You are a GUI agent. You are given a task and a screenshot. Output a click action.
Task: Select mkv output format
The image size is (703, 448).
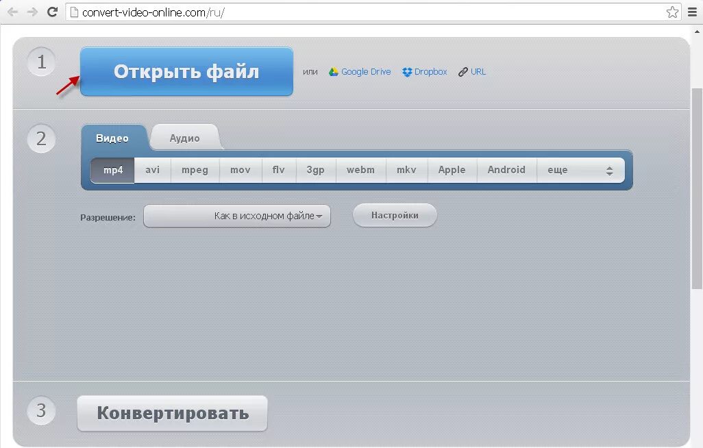click(x=406, y=170)
